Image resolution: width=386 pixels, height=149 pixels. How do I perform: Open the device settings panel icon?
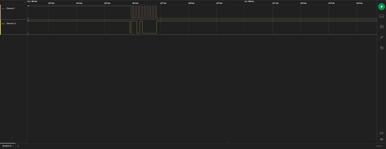[382, 16]
